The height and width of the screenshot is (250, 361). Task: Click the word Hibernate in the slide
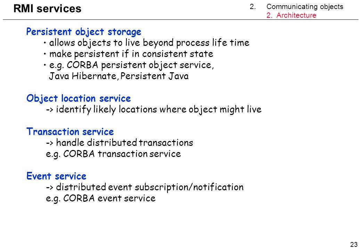(x=95, y=76)
